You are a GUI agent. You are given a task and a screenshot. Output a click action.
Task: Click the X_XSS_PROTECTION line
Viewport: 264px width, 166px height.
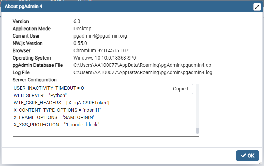[x=56, y=125]
